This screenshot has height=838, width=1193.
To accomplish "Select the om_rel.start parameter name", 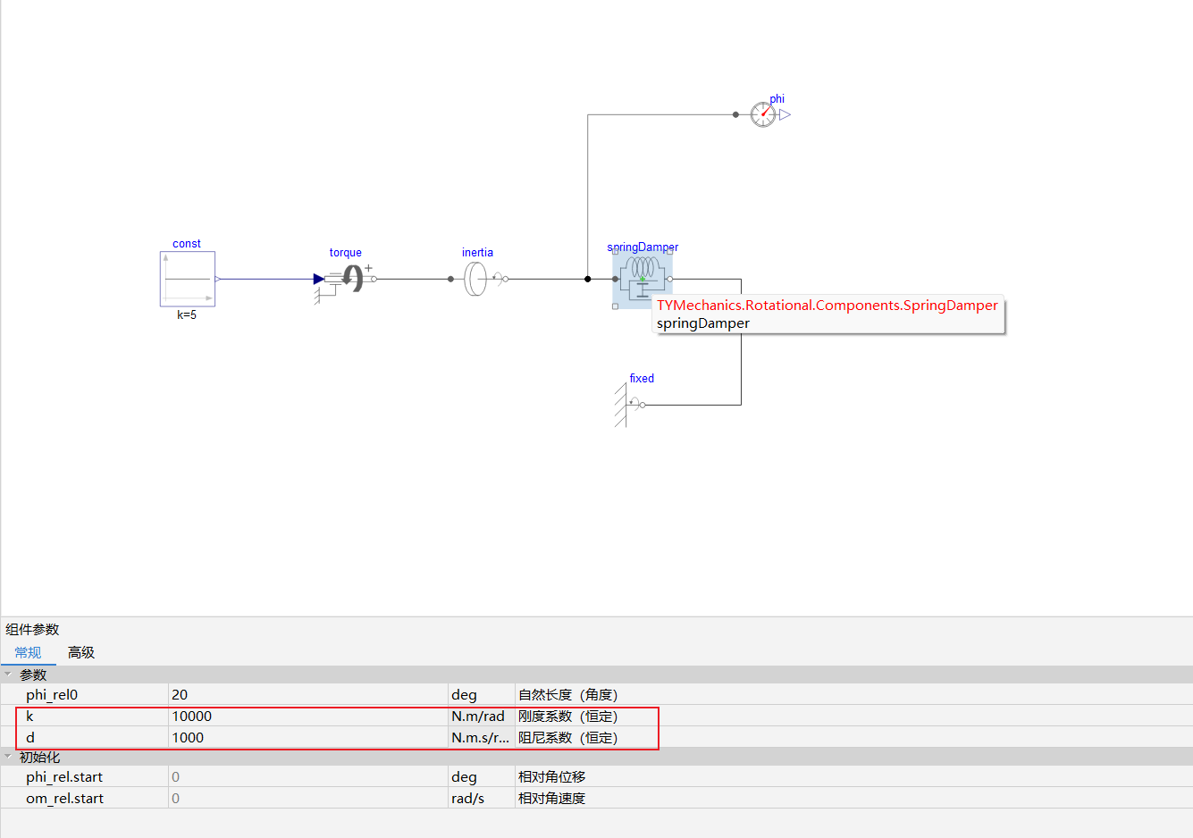I will 64,798.
